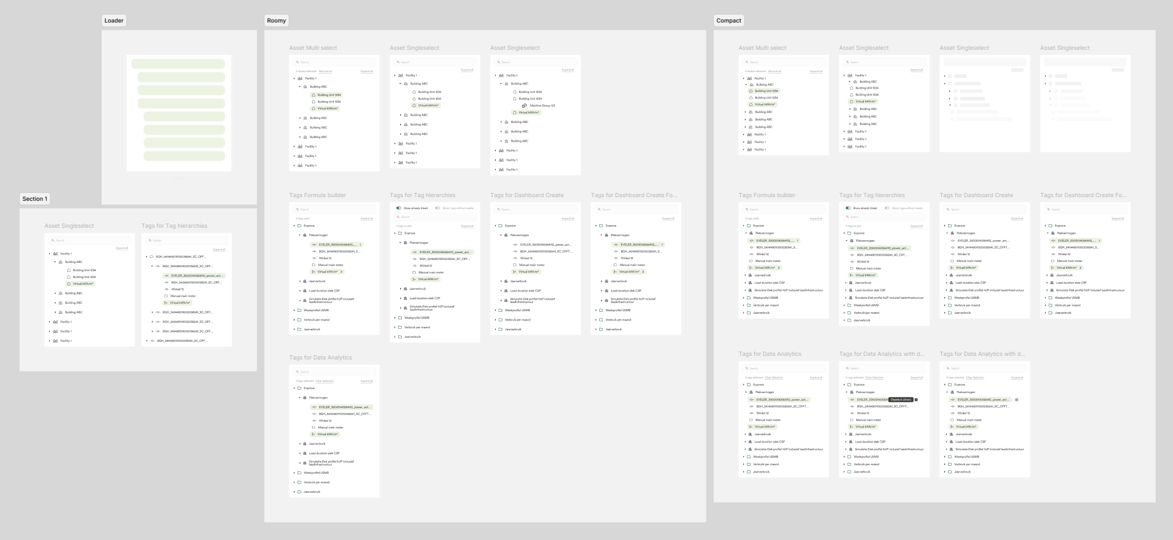The height and width of the screenshot is (540, 1173).
Task: Click Piekvermogen asset icon in Roomy Tags Formula builder
Action: [x=305, y=235]
